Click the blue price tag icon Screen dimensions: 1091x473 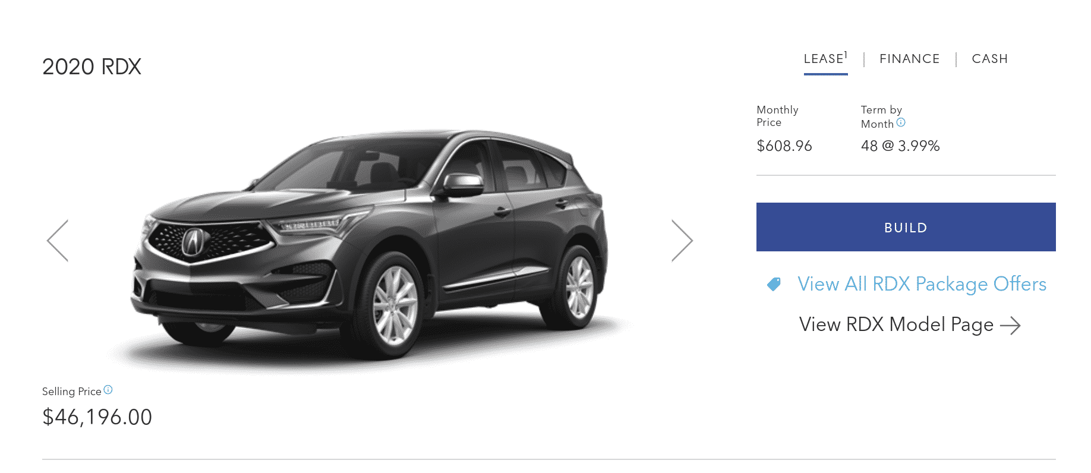(x=774, y=284)
